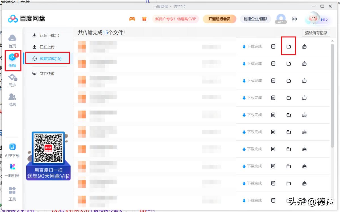
Task: Click the gift box icon in header
Action: tap(144, 19)
